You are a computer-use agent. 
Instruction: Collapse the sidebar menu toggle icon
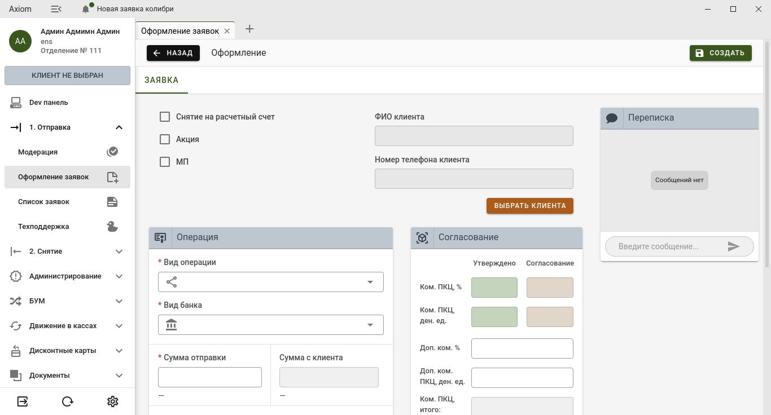click(56, 9)
